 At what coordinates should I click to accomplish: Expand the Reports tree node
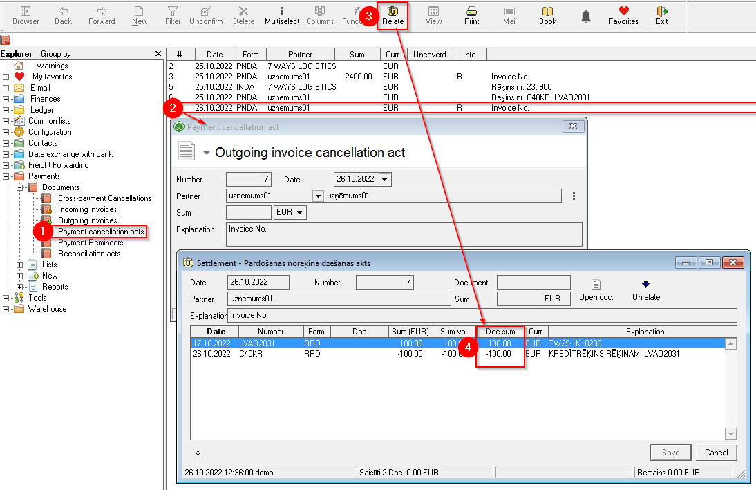point(20,287)
